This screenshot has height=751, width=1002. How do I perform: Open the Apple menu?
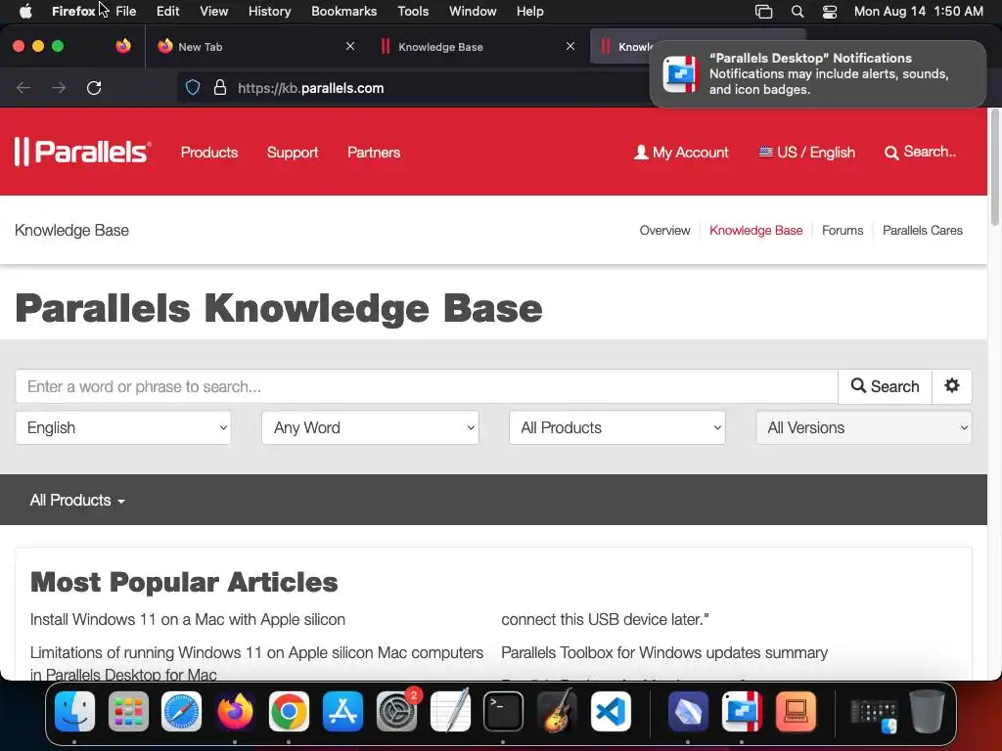pyautogui.click(x=25, y=11)
